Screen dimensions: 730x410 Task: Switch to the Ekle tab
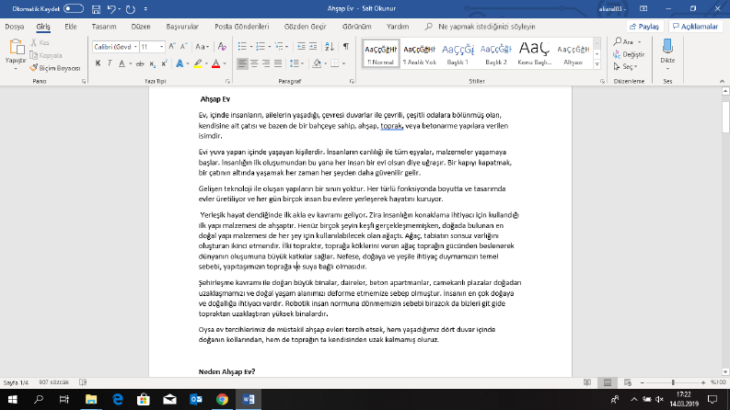pos(71,27)
